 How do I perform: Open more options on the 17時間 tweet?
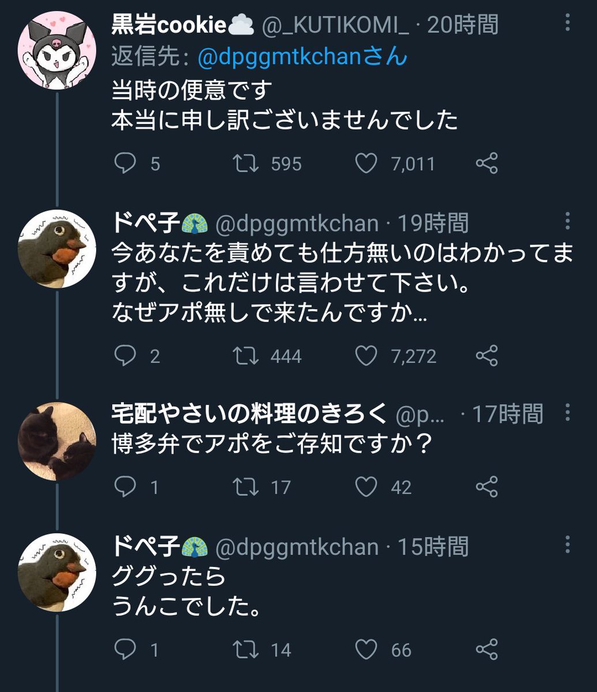[x=568, y=412]
